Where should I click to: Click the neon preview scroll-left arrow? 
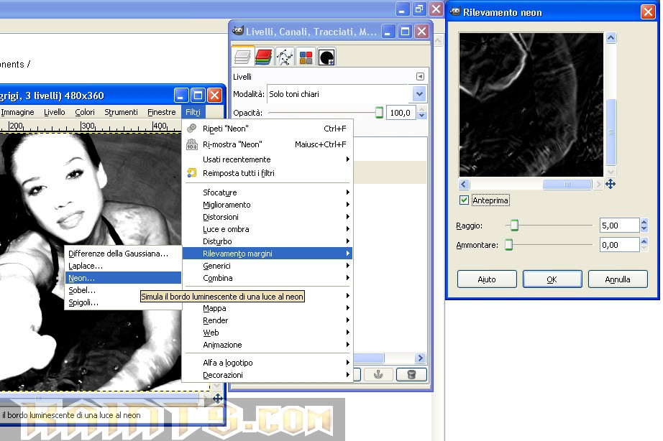(x=464, y=184)
